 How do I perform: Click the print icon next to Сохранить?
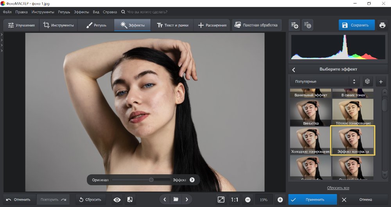pyautogui.click(x=382, y=25)
